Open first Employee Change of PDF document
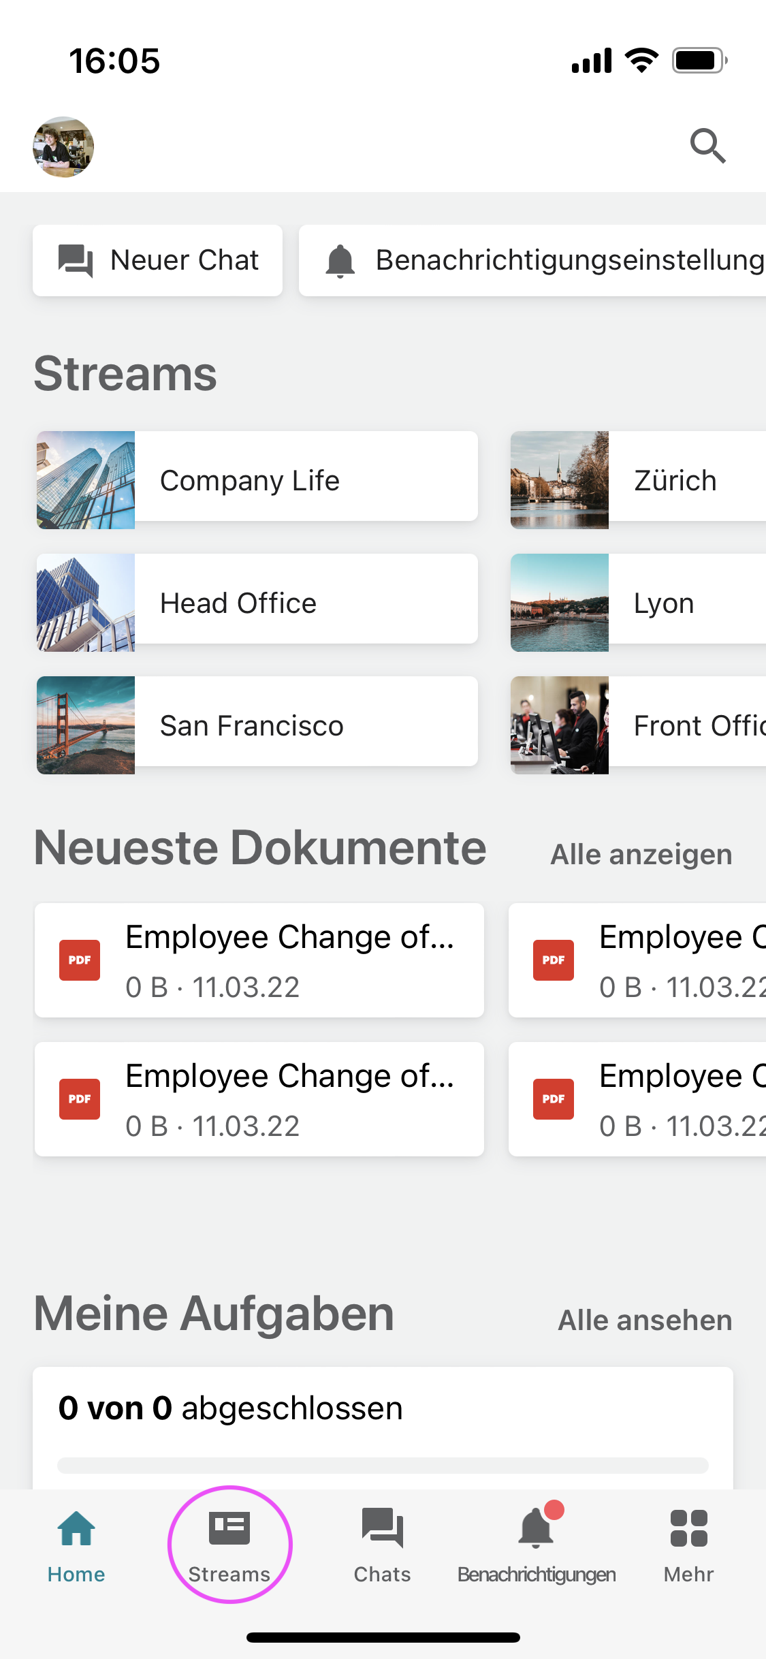This screenshot has height=1659, width=766. 259,960
